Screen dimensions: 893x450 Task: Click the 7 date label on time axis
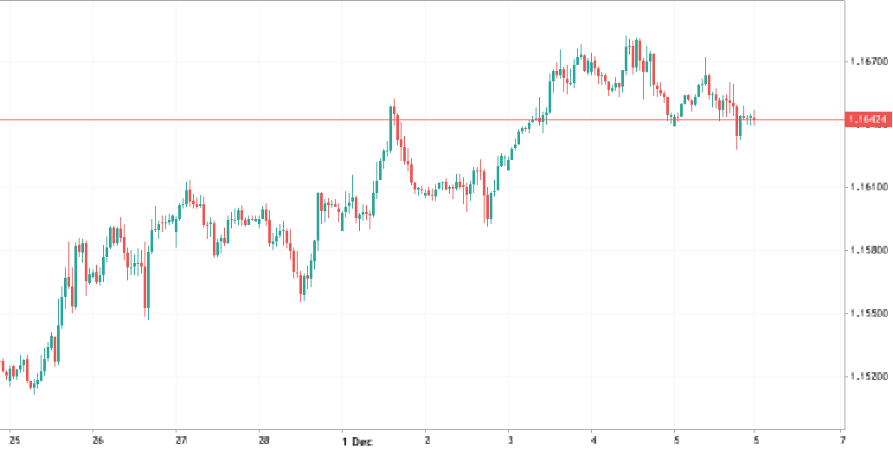pyautogui.click(x=841, y=440)
